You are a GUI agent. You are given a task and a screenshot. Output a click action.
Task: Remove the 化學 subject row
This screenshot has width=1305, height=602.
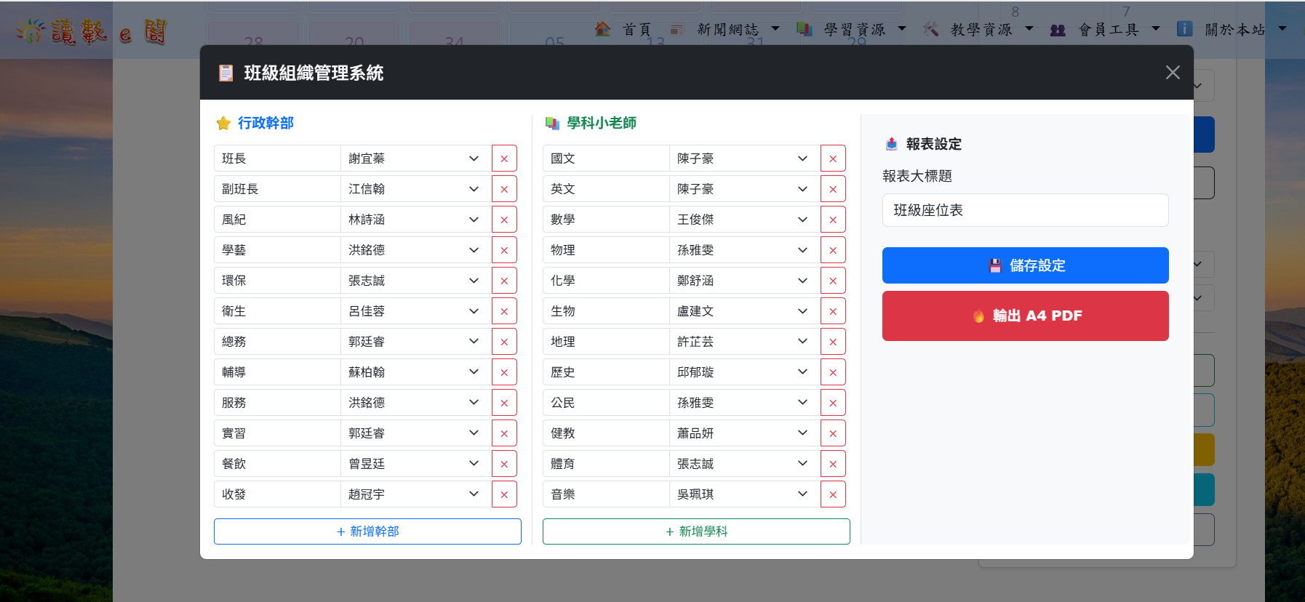click(x=833, y=281)
